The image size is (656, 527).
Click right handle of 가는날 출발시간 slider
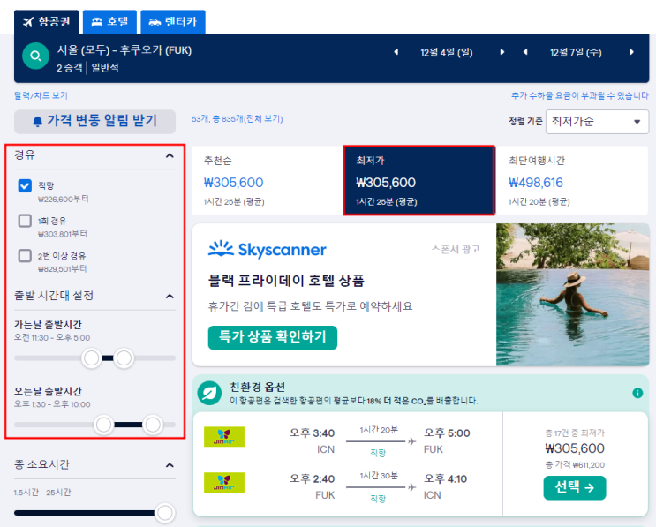(x=124, y=358)
